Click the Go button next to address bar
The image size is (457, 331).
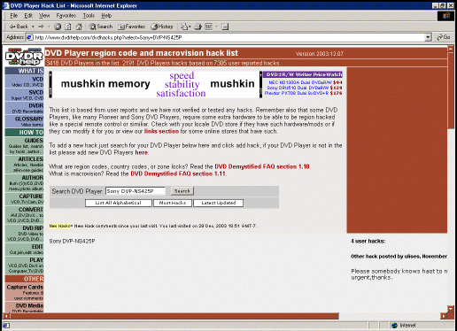click(444, 37)
